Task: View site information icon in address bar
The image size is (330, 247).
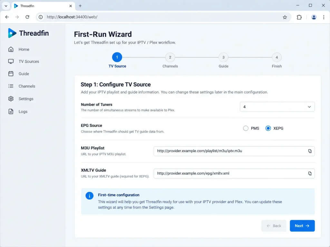Action: click(41, 17)
